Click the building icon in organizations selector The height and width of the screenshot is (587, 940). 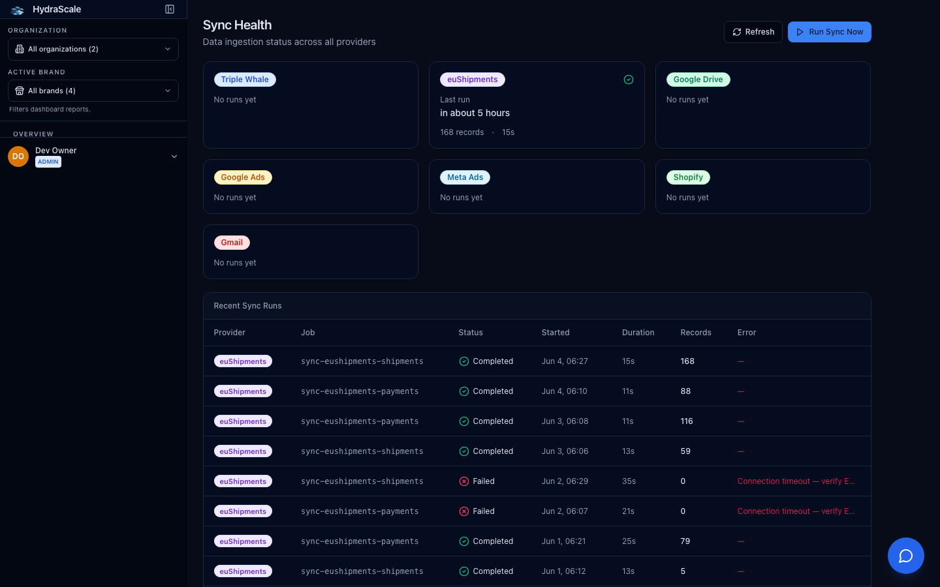click(x=20, y=49)
